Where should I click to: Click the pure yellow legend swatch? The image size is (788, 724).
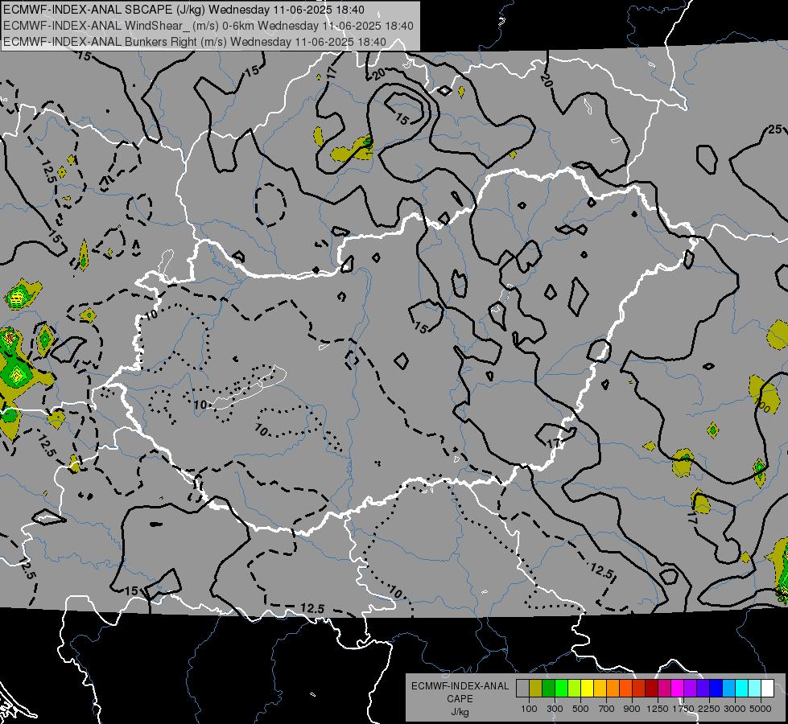[x=587, y=689]
